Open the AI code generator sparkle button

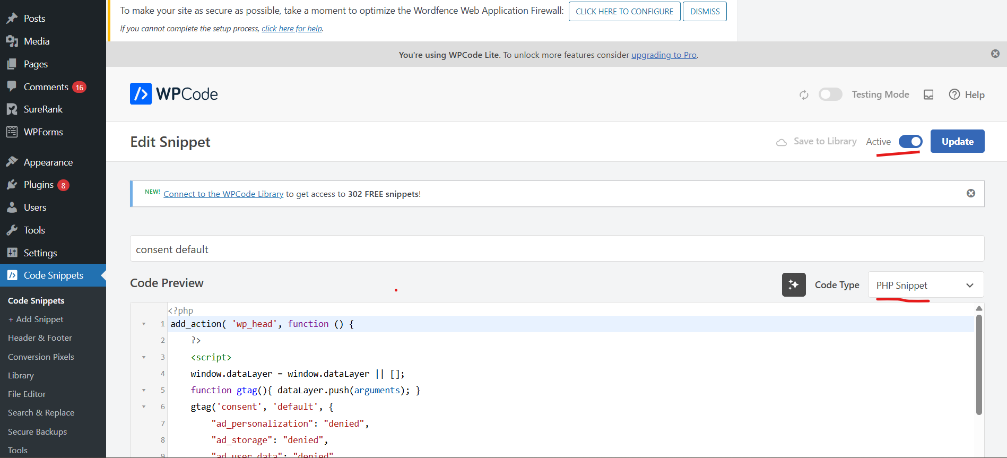coord(794,284)
